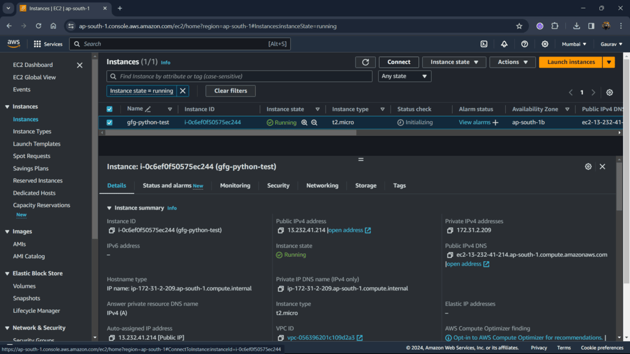Open the Actions dropdown
Image resolution: width=630 pixels, height=354 pixels.
point(512,62)
